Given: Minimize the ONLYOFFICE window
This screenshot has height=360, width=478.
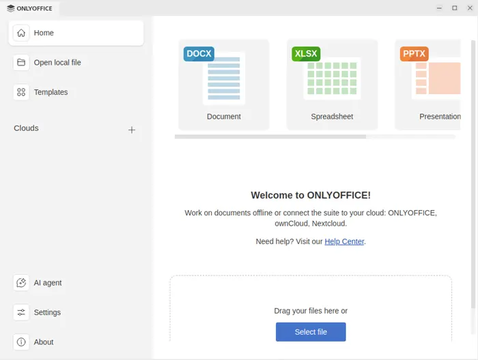Looking at the screenshot, I should point(439,8).
